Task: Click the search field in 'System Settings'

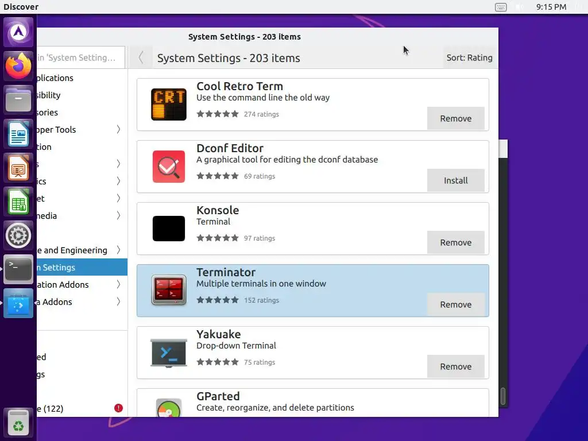Action: tap(80, 58)
